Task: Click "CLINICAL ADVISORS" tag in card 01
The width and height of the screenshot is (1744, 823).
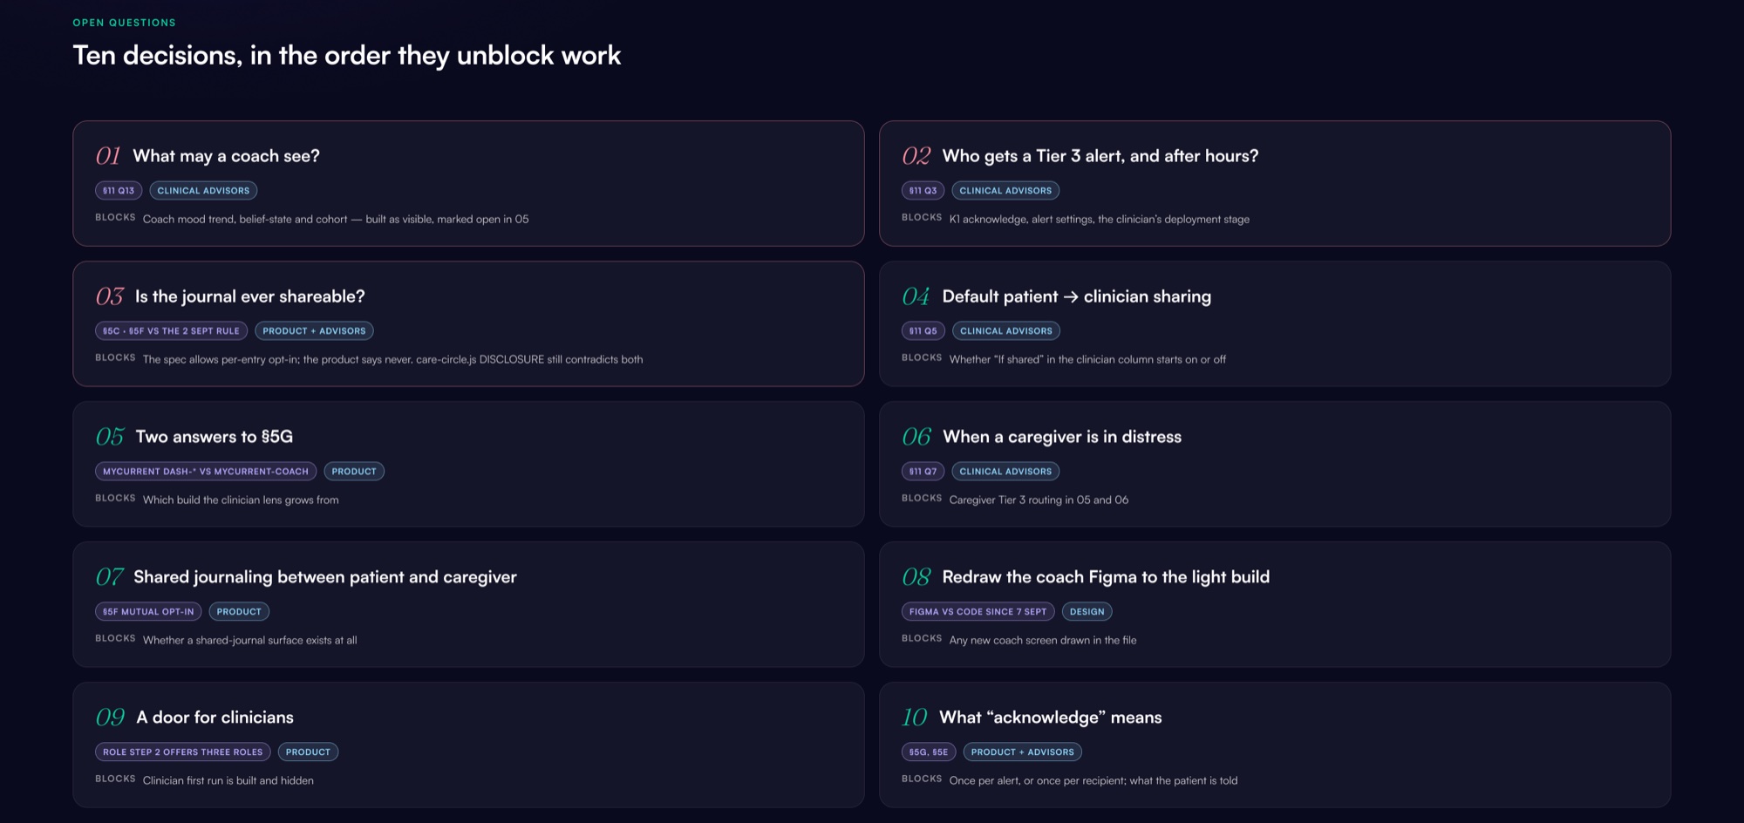Action: click(x=203, y=190)
